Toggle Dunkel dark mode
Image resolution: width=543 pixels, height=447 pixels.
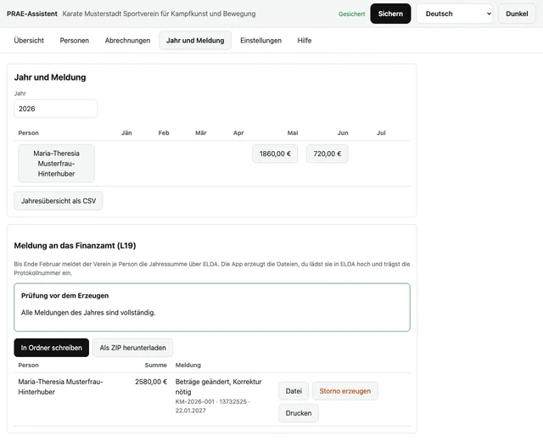(517, 14)
